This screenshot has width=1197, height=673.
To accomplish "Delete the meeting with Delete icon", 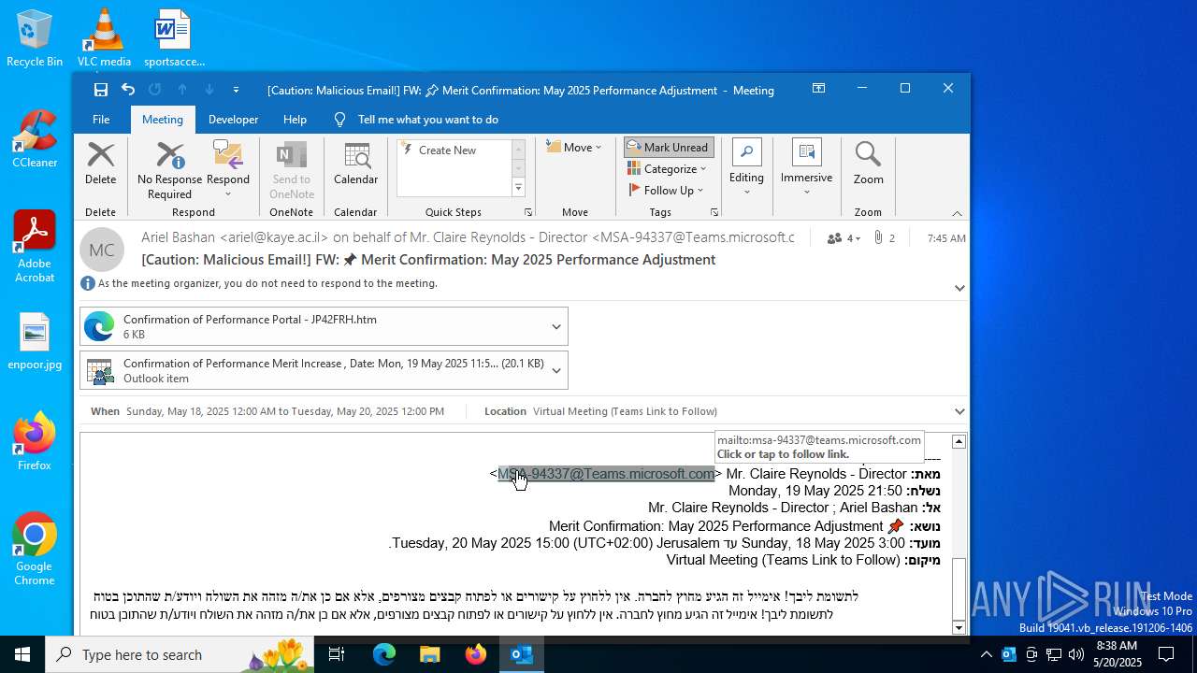I will click(x=101, y=165).
